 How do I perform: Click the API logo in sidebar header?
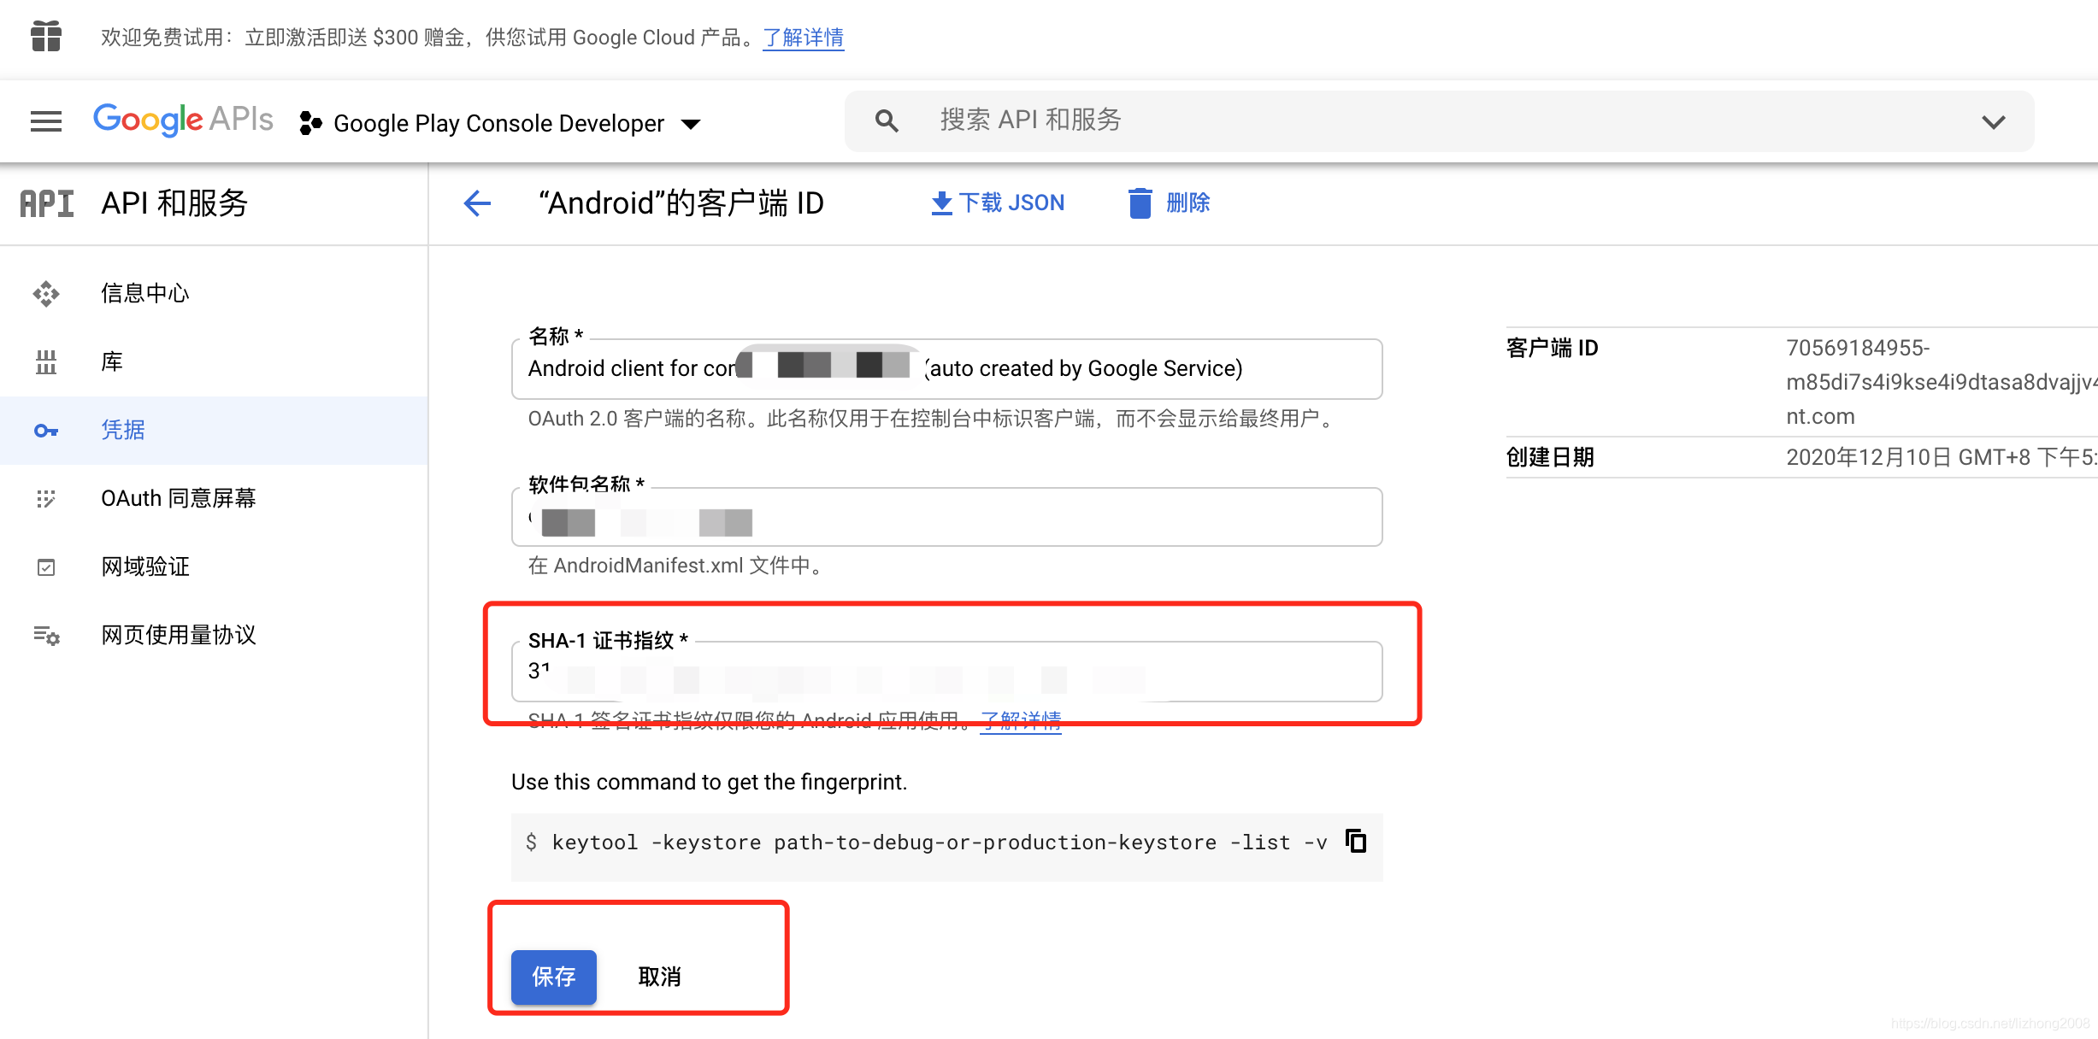(47, 203)
